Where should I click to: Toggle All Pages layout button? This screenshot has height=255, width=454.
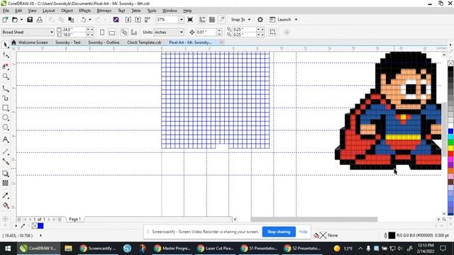coord(124,32)
